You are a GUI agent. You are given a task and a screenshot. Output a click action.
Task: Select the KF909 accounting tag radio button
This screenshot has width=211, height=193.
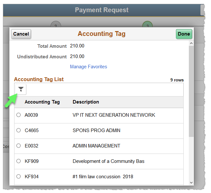(x=18, y=161)
